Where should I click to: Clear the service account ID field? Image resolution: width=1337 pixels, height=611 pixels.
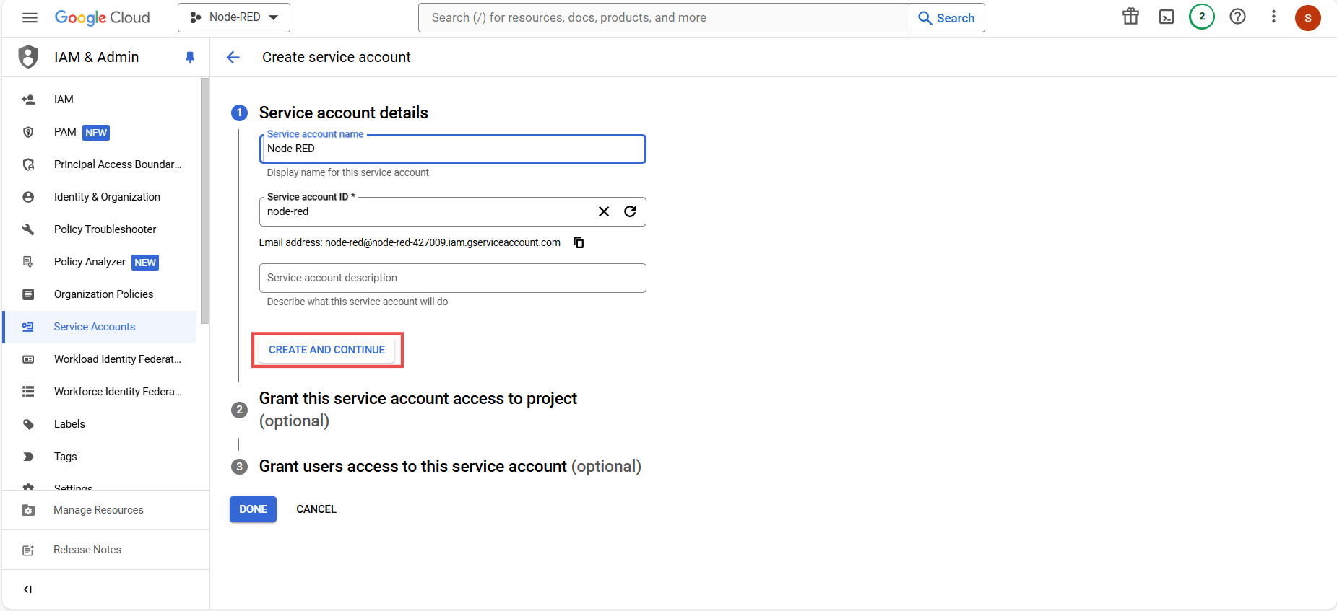coord(604,211)
